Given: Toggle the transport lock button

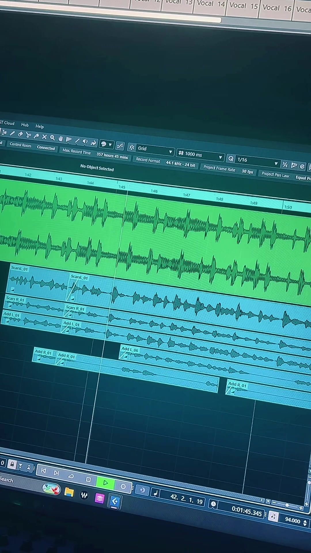Looking at the screenshot, I should [12, 464].
